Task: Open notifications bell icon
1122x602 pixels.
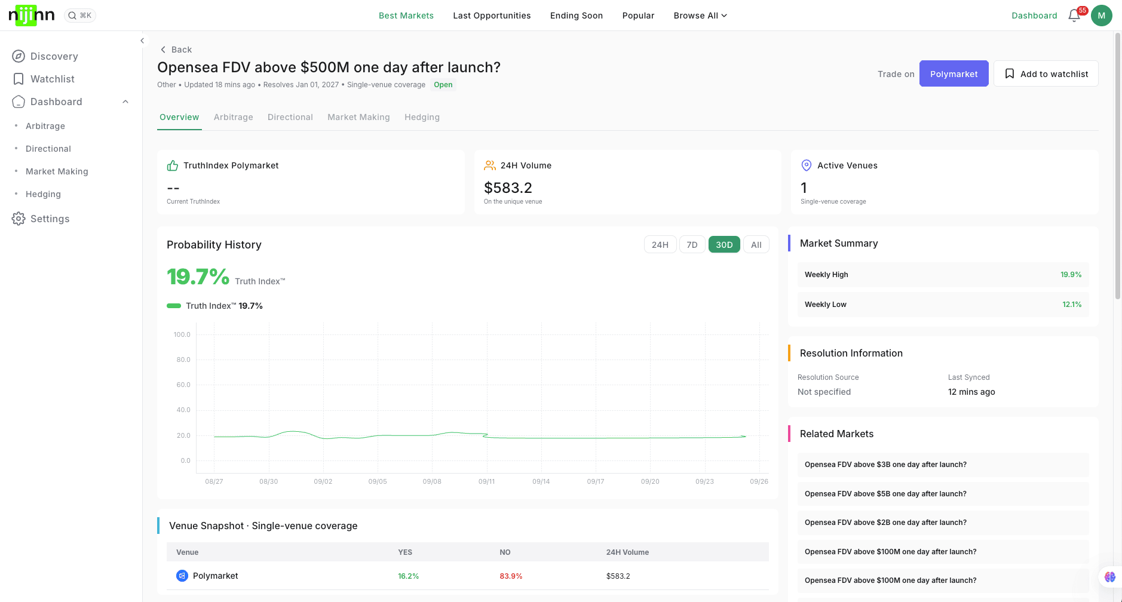Action: [1074, 16]
